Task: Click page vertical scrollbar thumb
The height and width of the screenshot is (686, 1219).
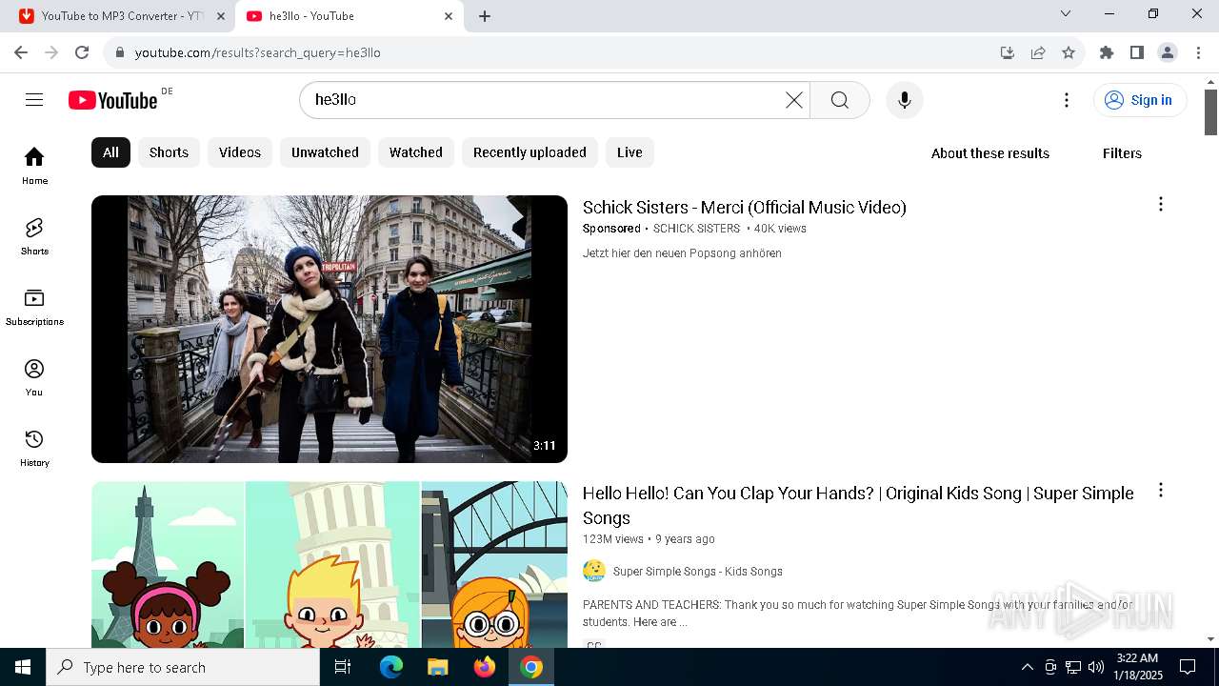Action: 1211,112
